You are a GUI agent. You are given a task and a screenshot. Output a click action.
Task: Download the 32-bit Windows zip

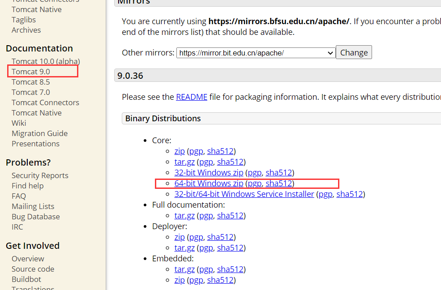[209, 173]
